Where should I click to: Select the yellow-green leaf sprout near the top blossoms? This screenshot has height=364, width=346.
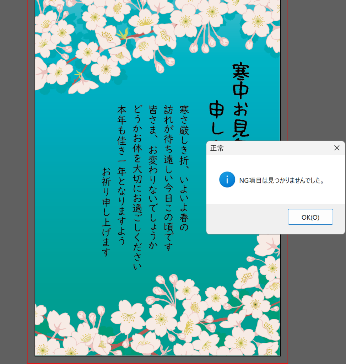(x=123, y=34)
